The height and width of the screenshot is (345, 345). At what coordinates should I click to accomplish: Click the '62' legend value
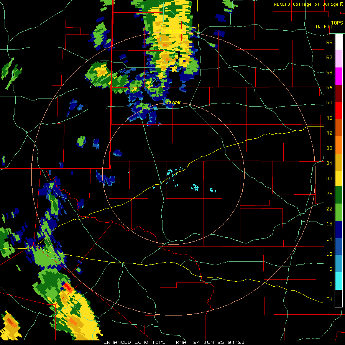[x=329, y=58]
